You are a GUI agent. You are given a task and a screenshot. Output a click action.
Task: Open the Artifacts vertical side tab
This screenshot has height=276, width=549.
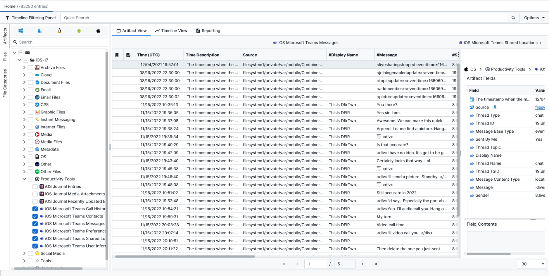pyautogui.click(x=5, y=36)
